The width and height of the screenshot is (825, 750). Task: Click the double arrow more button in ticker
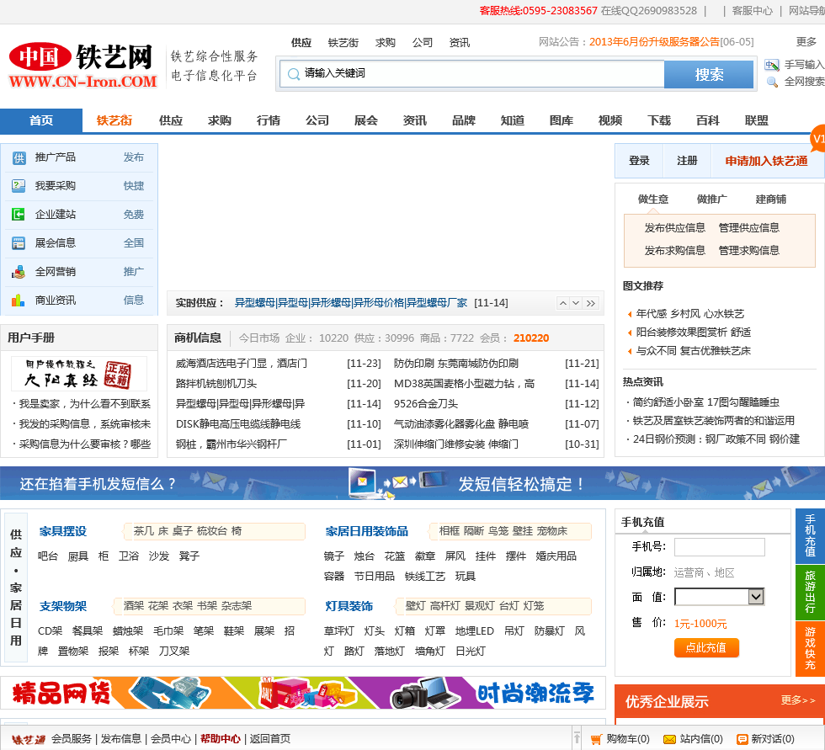(591, 303)
